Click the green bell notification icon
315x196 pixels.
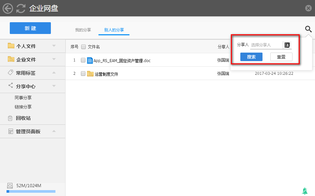[305, 191]
